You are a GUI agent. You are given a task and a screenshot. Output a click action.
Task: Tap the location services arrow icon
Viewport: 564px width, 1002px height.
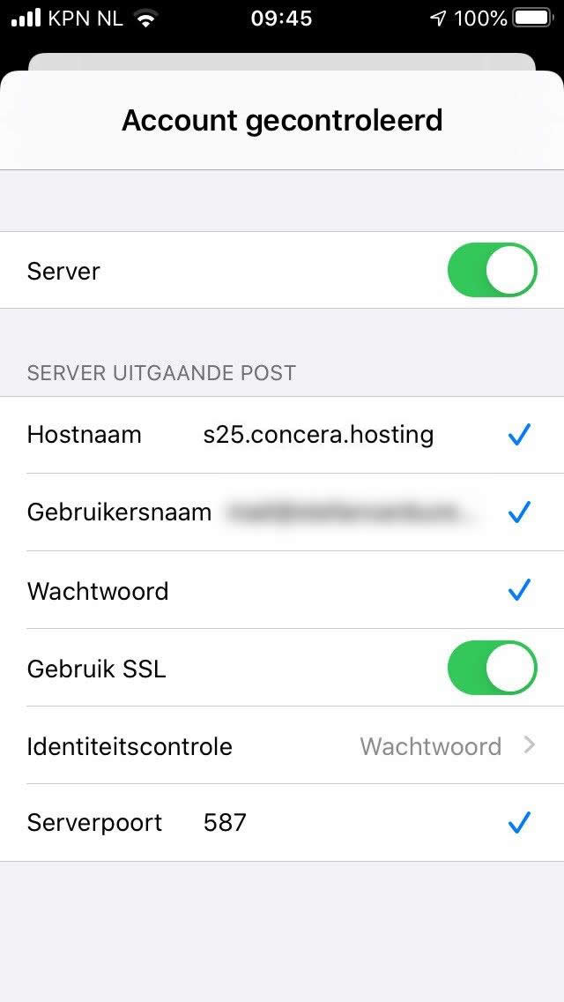point(438,19)
